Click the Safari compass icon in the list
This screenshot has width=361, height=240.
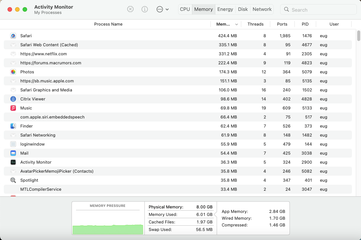[x=13, y=36]
